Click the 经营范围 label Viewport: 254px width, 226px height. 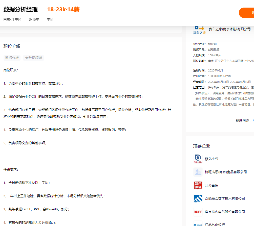199,87
